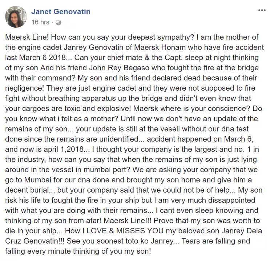Screen dimensions: 270x261
Task: Click the last line "falling every minute"
Action: pyautogui.click(x=36, y=251)
